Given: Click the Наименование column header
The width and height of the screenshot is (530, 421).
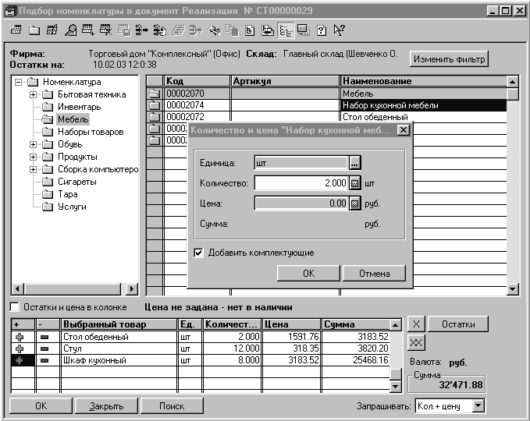Looking at the screenshot, I should click(424, 81).
